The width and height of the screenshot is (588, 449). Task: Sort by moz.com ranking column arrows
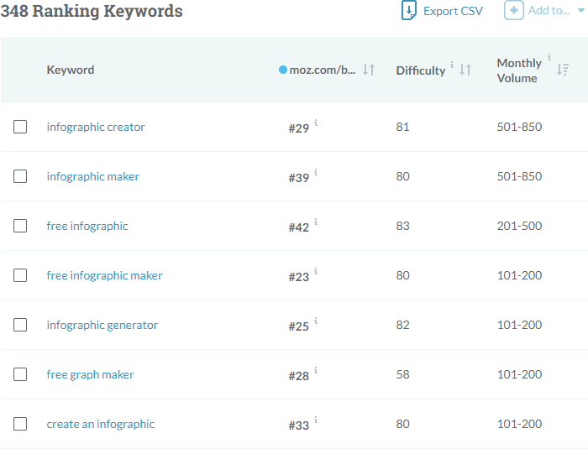pos(369,70)
